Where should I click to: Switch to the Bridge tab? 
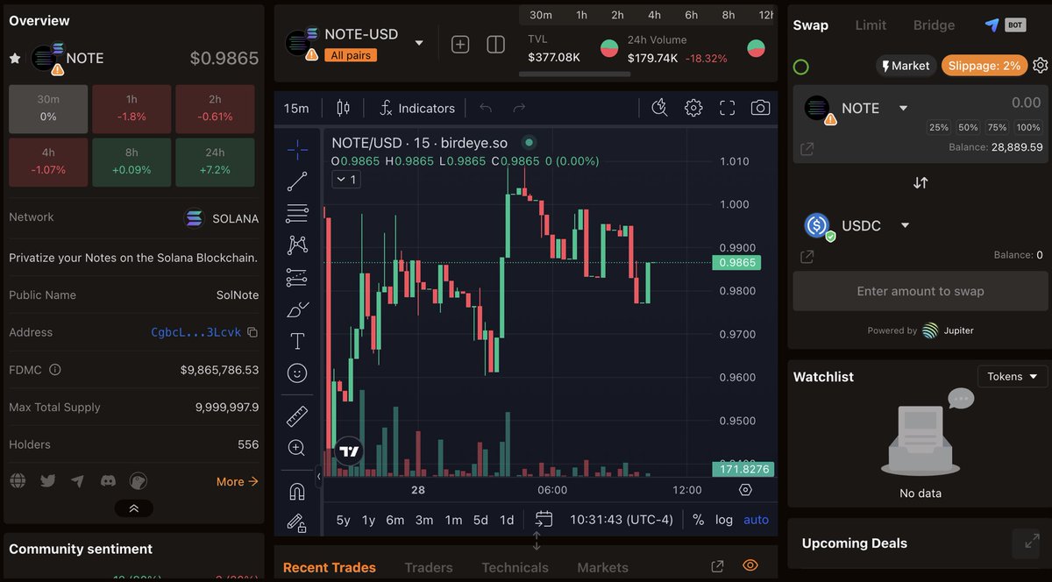coord(934,25)
